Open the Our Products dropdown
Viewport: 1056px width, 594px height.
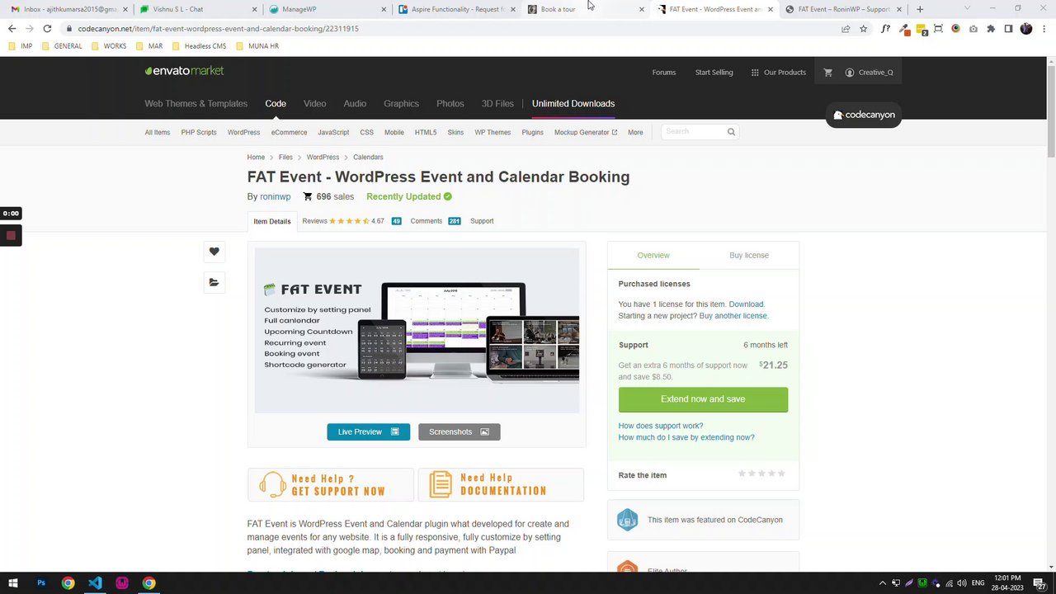tap(778, 73)
